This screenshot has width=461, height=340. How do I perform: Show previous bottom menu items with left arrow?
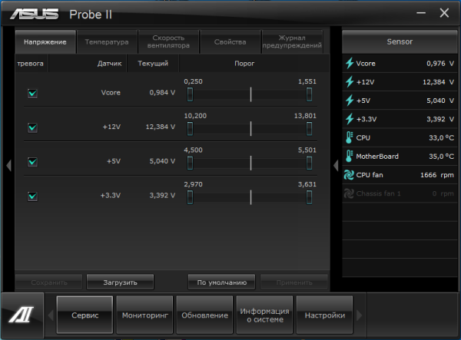pos(51,315)
